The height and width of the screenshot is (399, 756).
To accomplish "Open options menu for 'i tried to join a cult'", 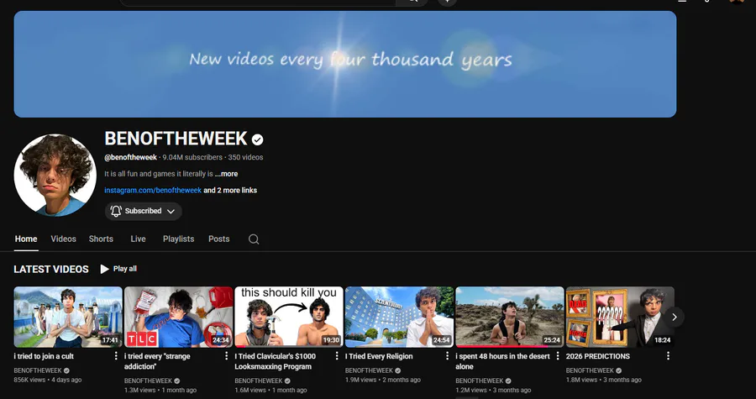I will pyautogui.click(x=116, y=356).
